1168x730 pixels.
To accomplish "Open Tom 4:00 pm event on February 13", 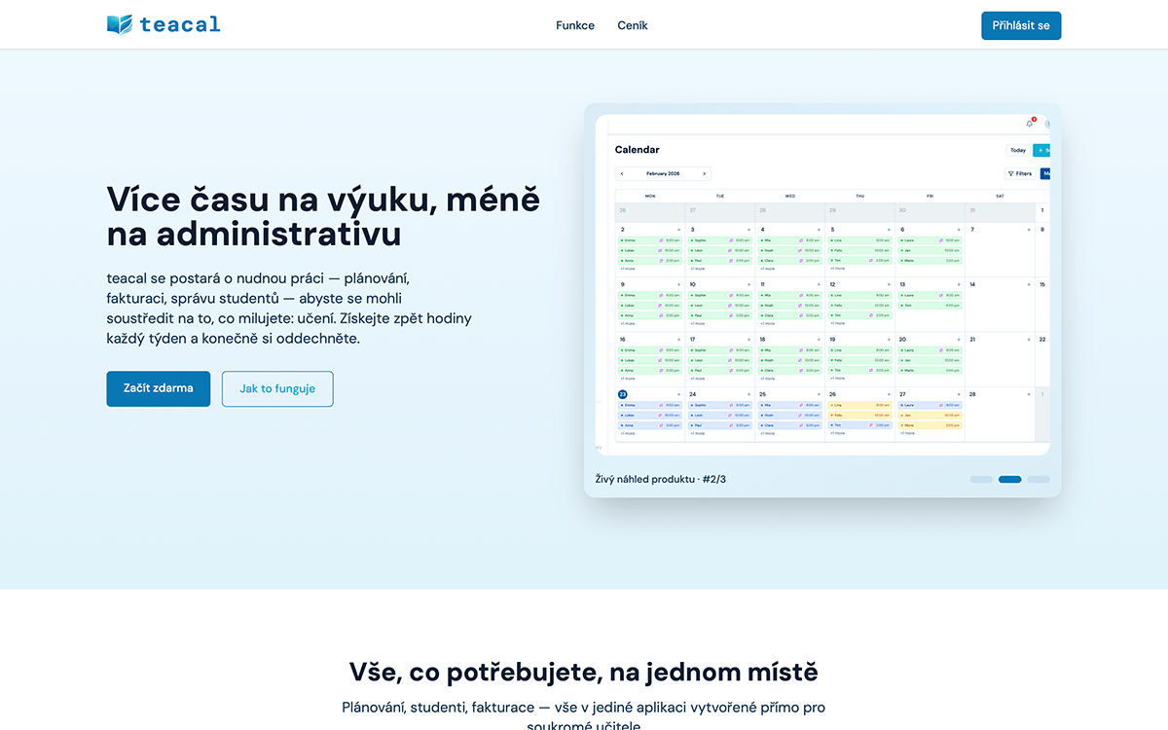I will click(x=931, y=305).
